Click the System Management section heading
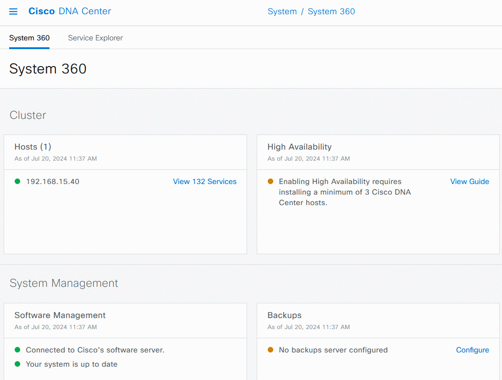 coord(64,283)
